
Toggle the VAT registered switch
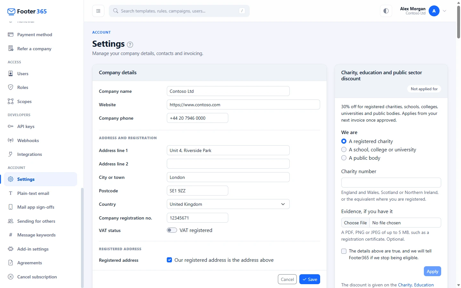coord(172,230)
